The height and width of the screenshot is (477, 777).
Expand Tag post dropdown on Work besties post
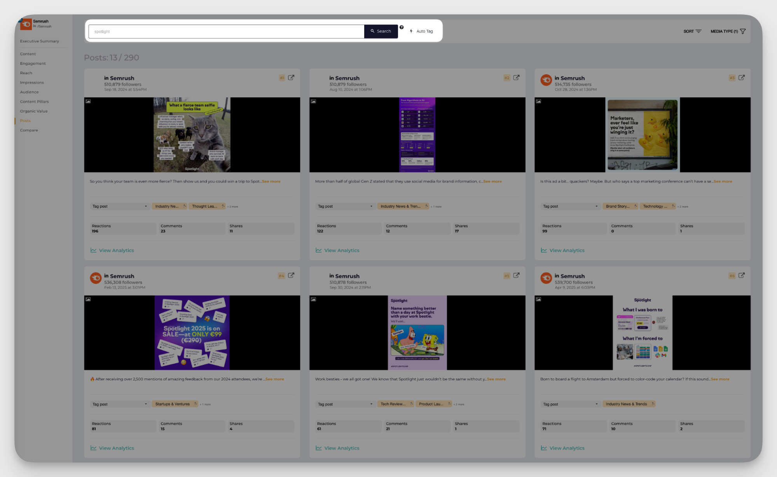345,404
